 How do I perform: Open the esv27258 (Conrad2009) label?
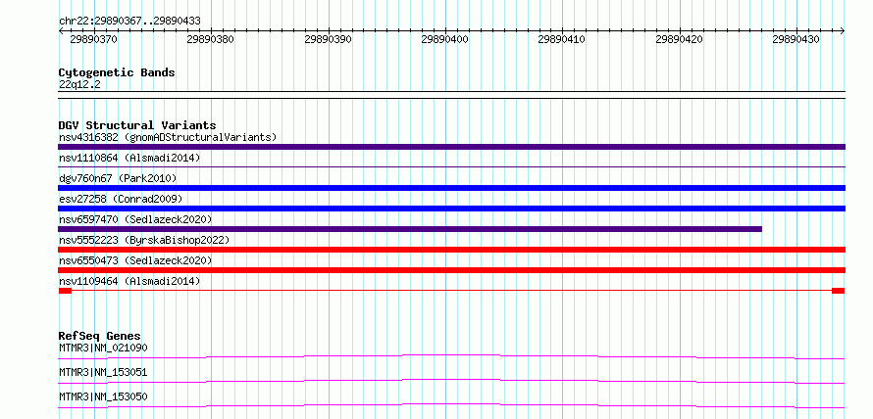(121, 199)
